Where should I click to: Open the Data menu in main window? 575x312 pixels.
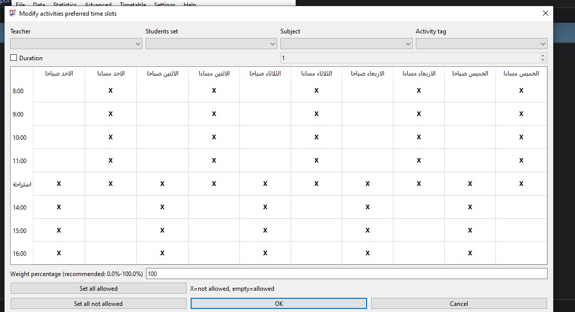click(x=39, y=5)
